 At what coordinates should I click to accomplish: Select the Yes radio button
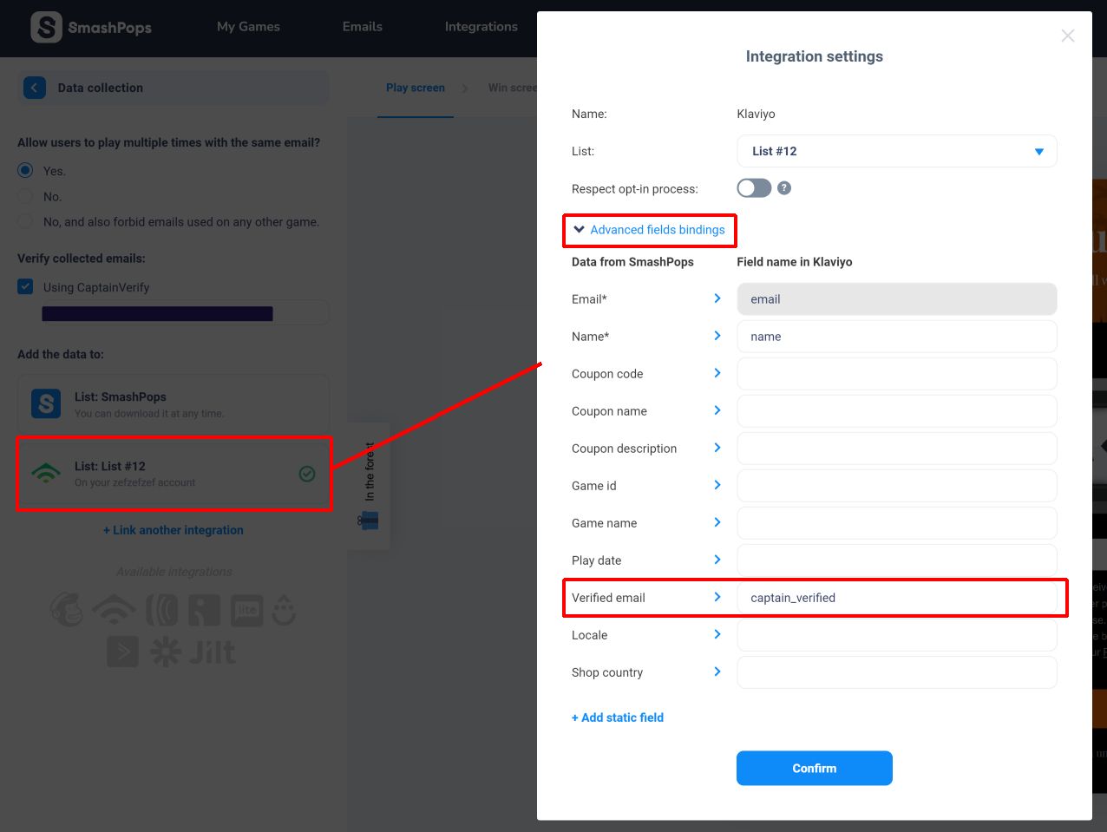pyautogui.click(x=26, y=170)
